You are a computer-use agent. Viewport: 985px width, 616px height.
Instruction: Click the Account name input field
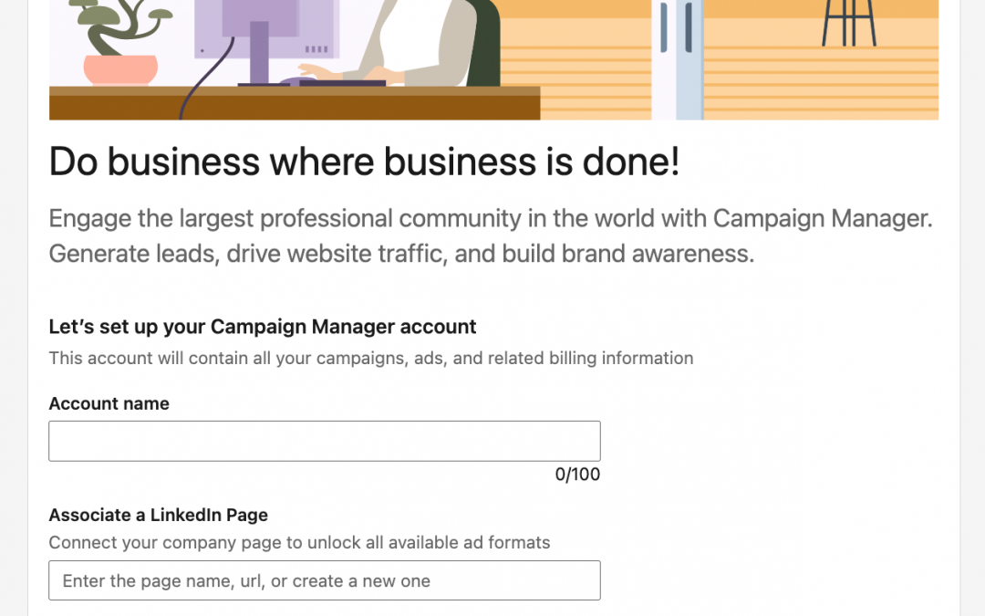324,441
